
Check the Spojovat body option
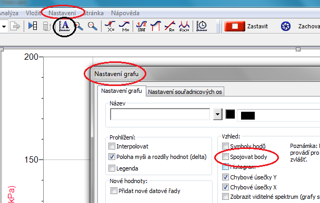click(x=225, y=157)
